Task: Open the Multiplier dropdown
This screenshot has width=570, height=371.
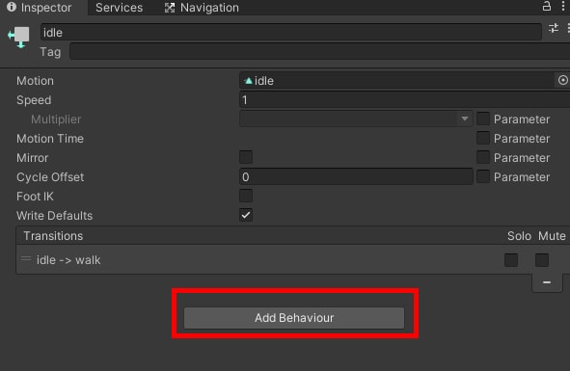Action: coord(356,119)
